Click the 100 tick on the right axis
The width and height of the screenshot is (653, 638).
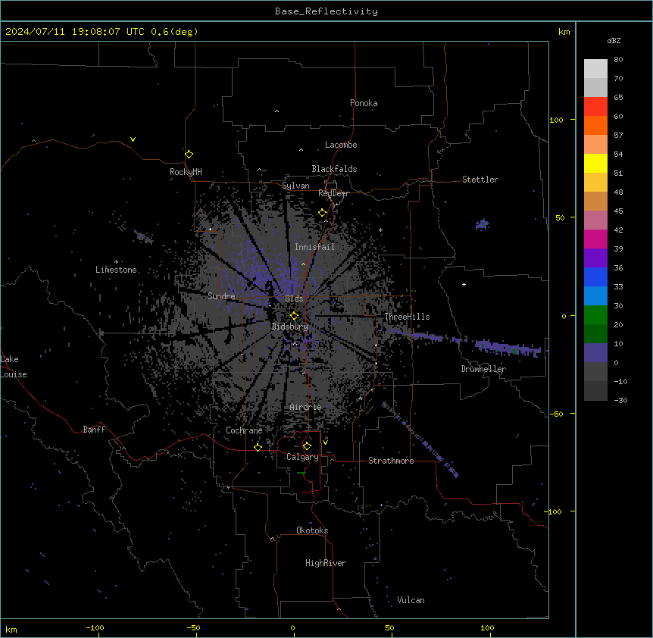(x=556, y=120)
